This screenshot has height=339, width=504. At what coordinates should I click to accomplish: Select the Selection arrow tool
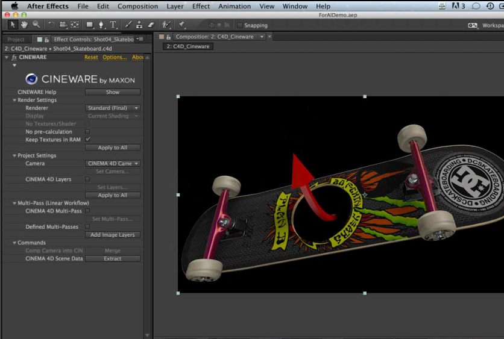[x=12, y=25]
